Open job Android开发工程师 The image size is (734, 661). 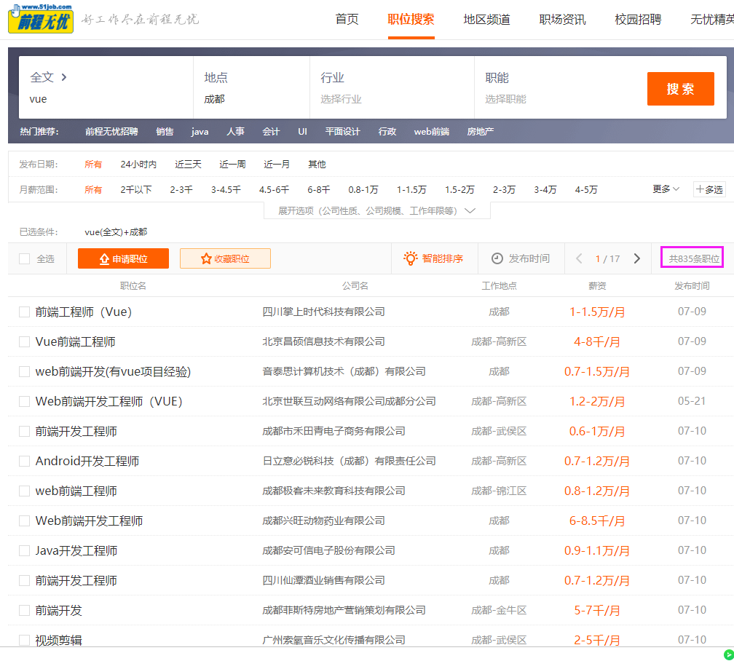coord(87,461)
